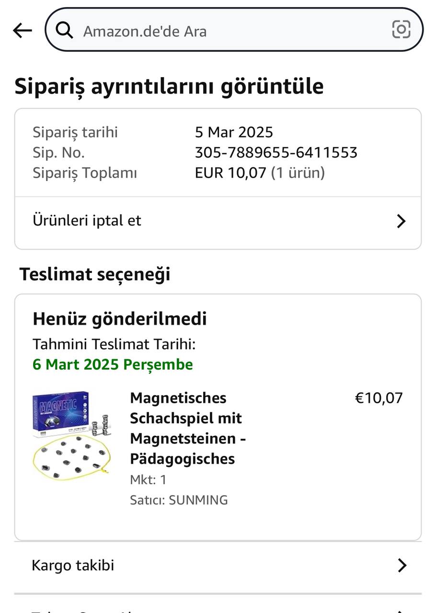The image size is (436, 613).
Task: Click the magnifying glass search icon
Action: [x=64, y=30]
